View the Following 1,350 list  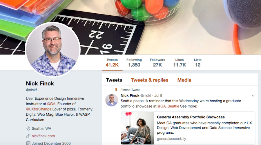click(x=134, y=63)
